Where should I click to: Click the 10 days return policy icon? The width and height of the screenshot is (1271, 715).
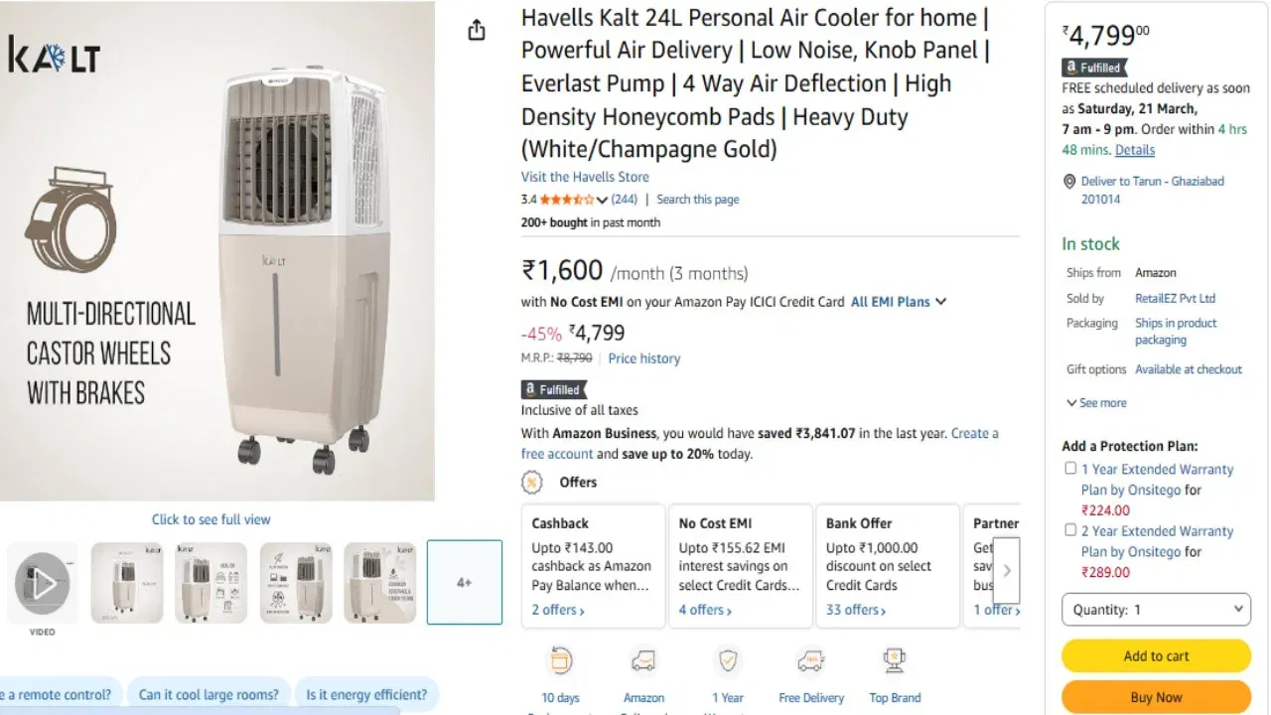[x=560, y=660]
